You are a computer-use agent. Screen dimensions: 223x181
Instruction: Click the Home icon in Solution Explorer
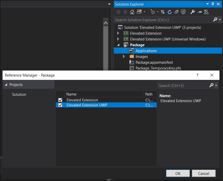coord(132,12)
